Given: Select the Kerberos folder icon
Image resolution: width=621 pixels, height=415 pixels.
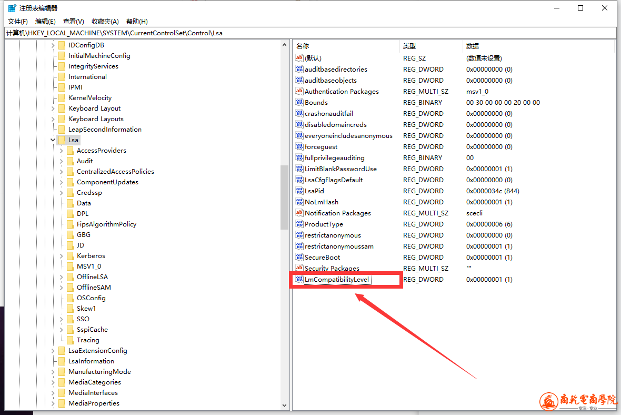Looking at the screenshot, I should pyautogui.click(x=70, y=256).
